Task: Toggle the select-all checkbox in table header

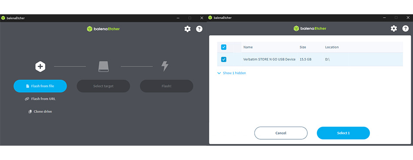Action: (x=223, y=47)
